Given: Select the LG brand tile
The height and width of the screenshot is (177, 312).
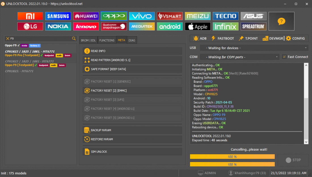Looking at the screenshot, I should click(30, 26).
